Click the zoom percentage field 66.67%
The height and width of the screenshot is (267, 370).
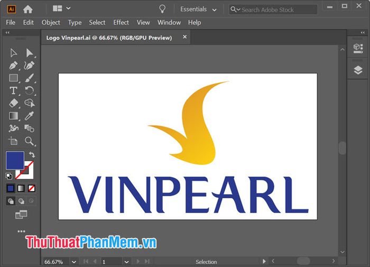[56, 262]
